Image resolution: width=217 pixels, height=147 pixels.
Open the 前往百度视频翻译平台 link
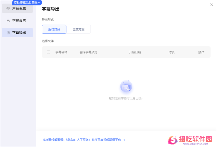(106, 140)
